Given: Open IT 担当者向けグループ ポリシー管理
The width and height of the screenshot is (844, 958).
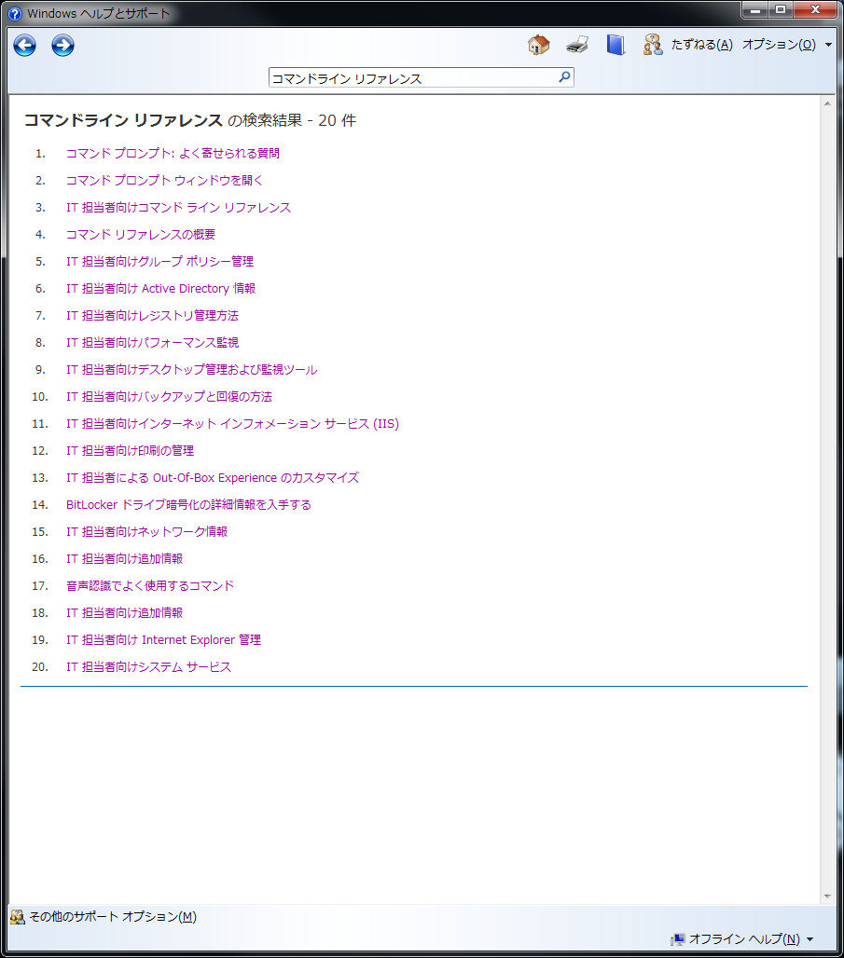Looking at the screenshot, I should pyautogui.click(x=159, y=262).
